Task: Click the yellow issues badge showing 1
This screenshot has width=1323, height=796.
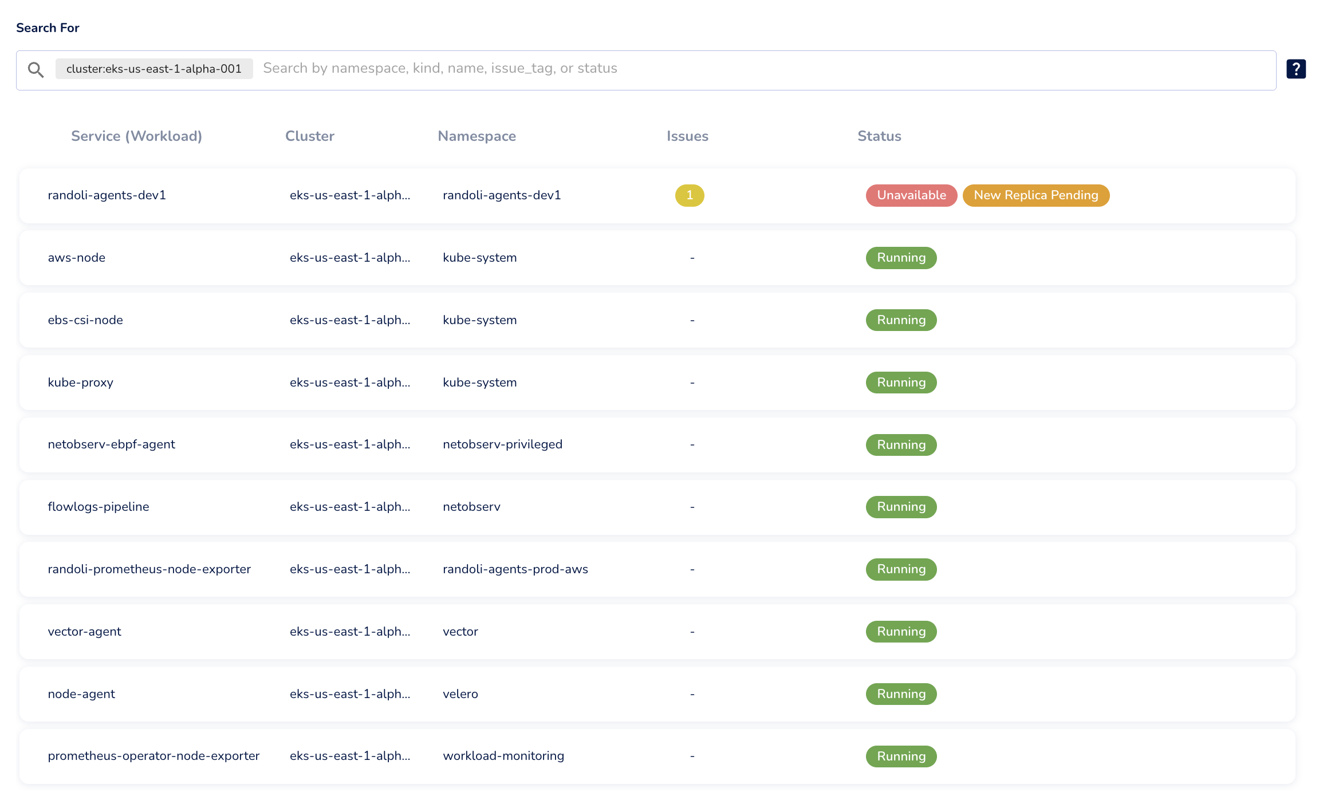Action: pos(689,195)
